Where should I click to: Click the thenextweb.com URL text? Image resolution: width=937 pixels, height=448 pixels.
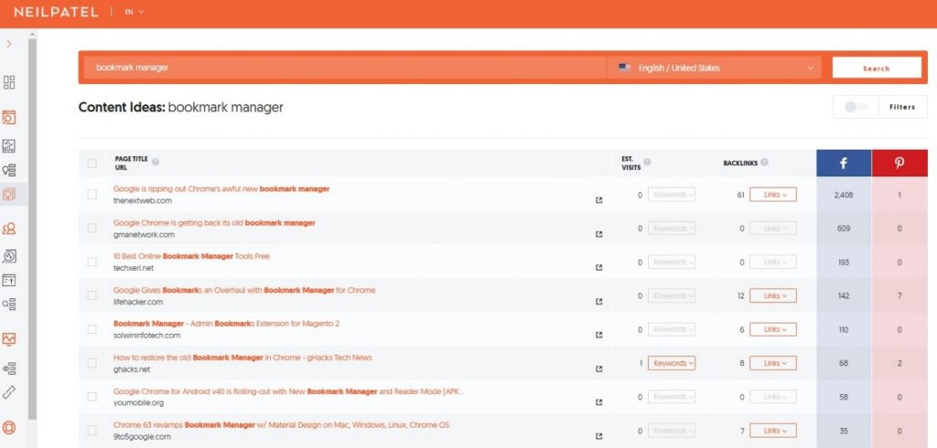143,201
